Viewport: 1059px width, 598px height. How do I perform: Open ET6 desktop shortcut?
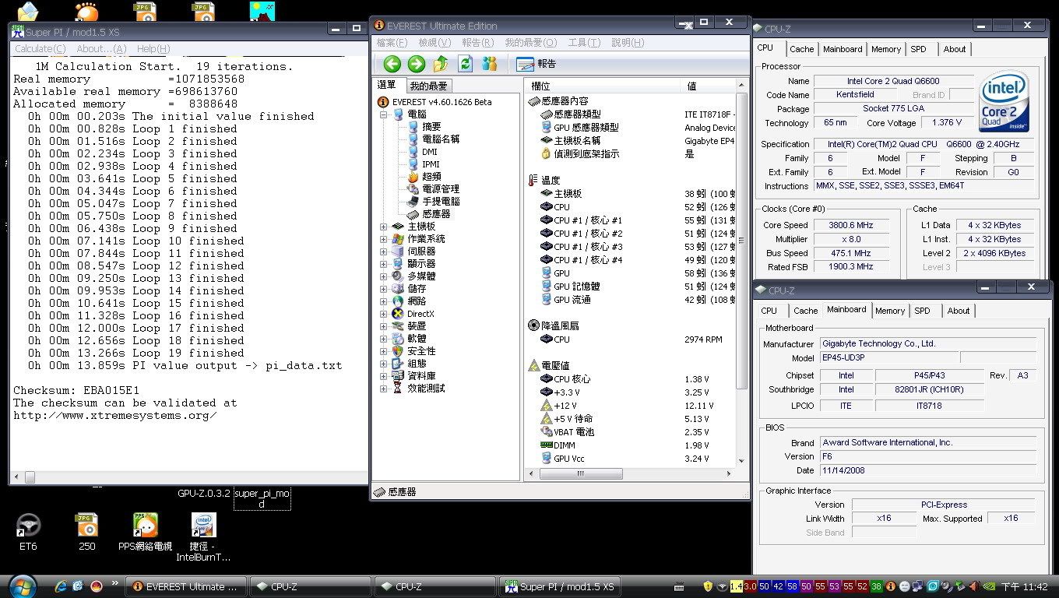[x=28, y=532]
